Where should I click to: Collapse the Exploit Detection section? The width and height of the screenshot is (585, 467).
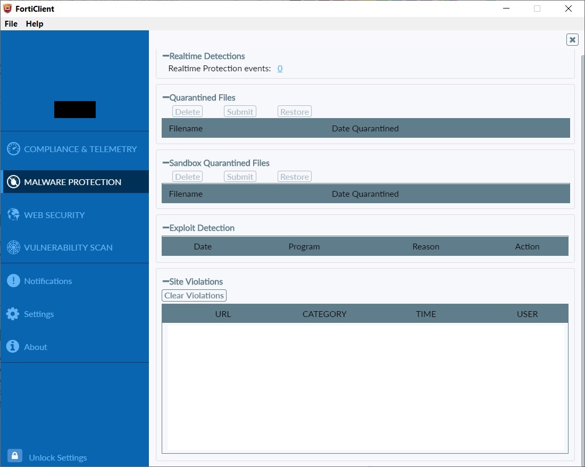(165, 228)
